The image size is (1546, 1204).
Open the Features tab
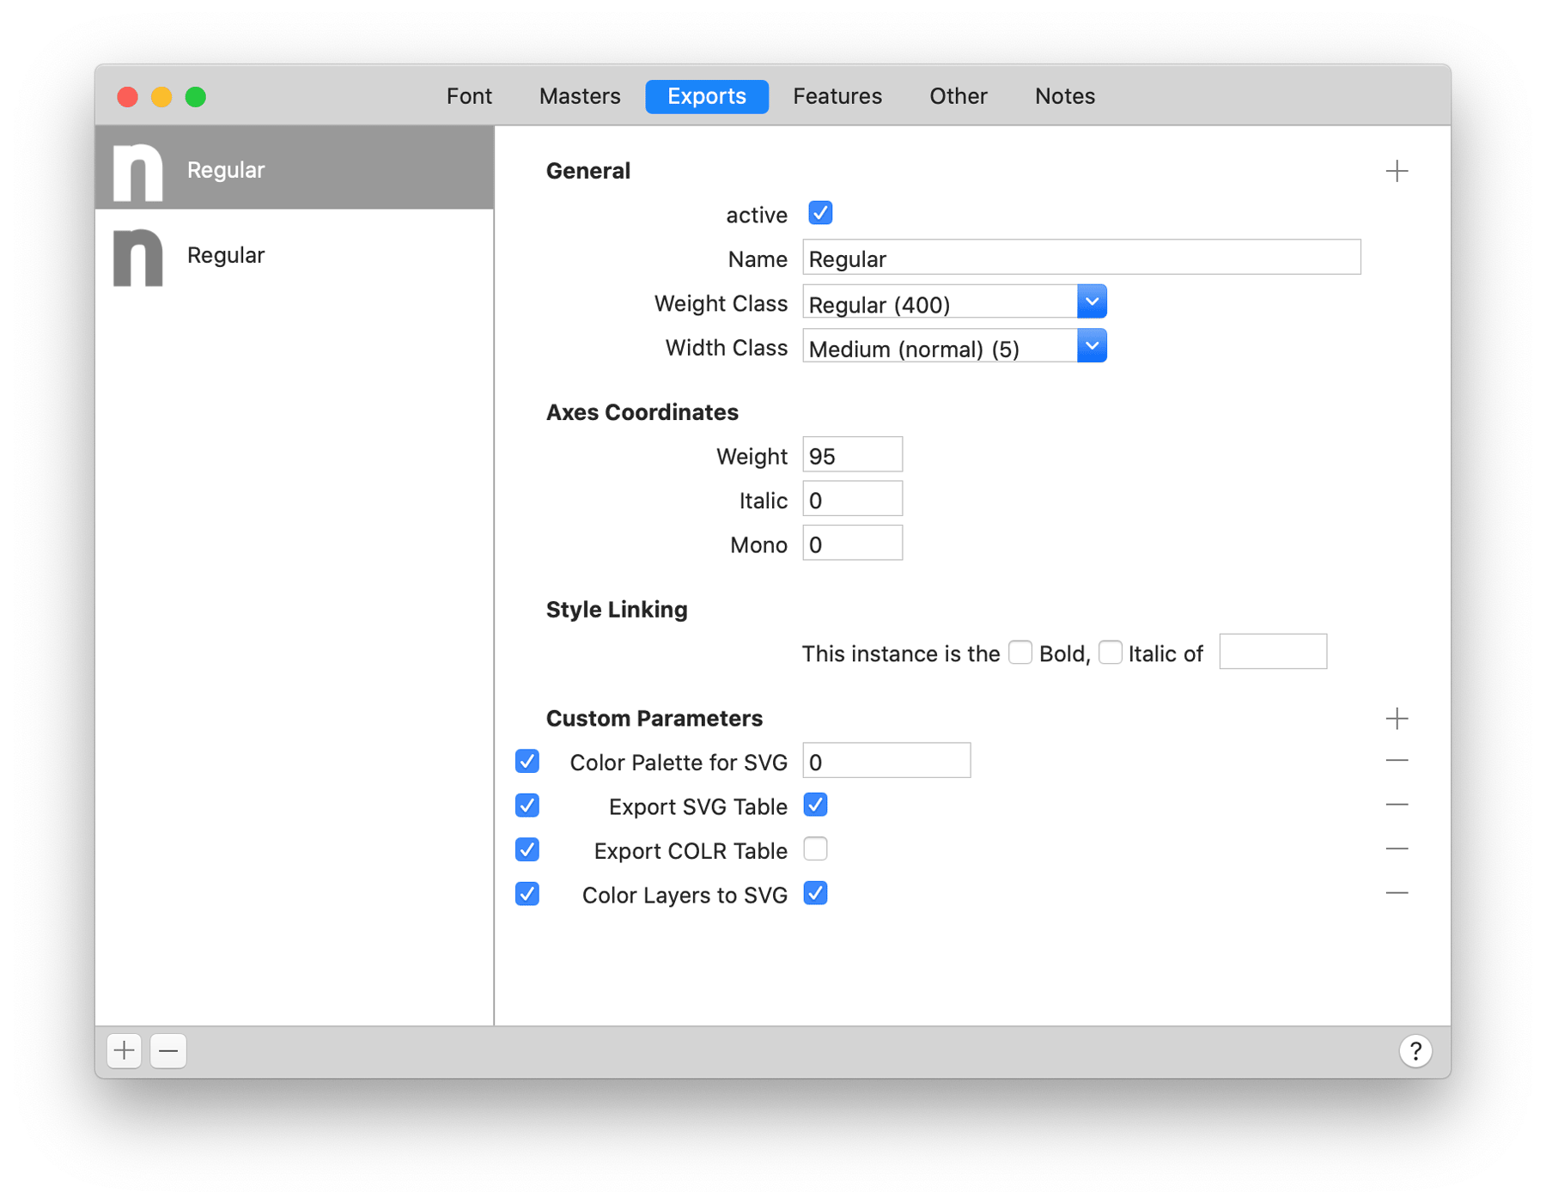point(837,96)
